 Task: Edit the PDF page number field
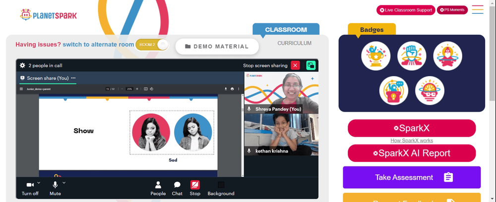108,89
